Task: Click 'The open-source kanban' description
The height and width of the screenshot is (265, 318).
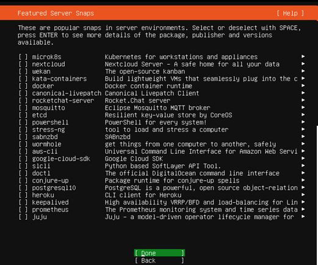Action: 145,71
